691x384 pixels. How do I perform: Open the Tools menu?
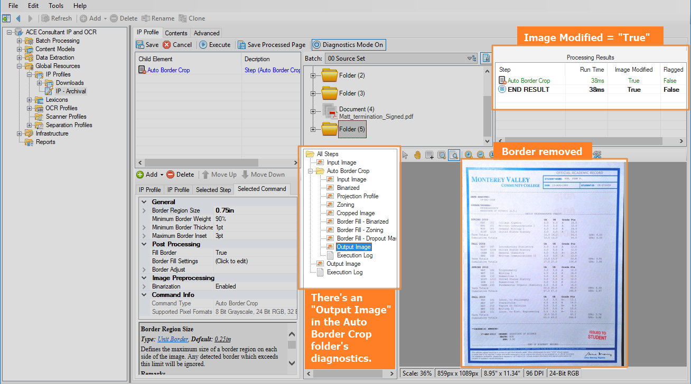click(x=55, y=6)
